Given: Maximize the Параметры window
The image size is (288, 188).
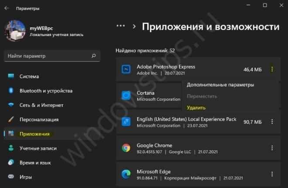Looking at the screenshot, I should click(x=265, y=5).
